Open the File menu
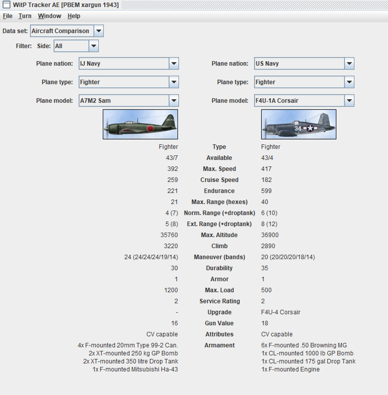The image size is (388, 395). pyautogui.click(x=8, y=16)
